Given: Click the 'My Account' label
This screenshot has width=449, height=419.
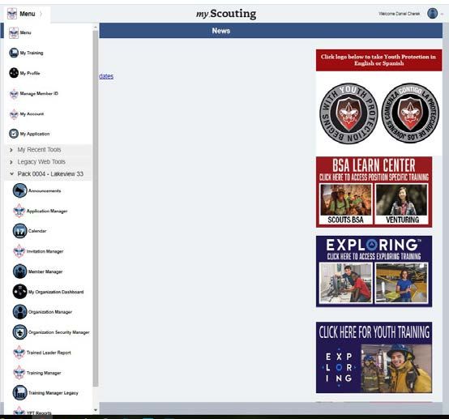Looking at the screenshot, I should pyautogui.click(x=32, y=114).
